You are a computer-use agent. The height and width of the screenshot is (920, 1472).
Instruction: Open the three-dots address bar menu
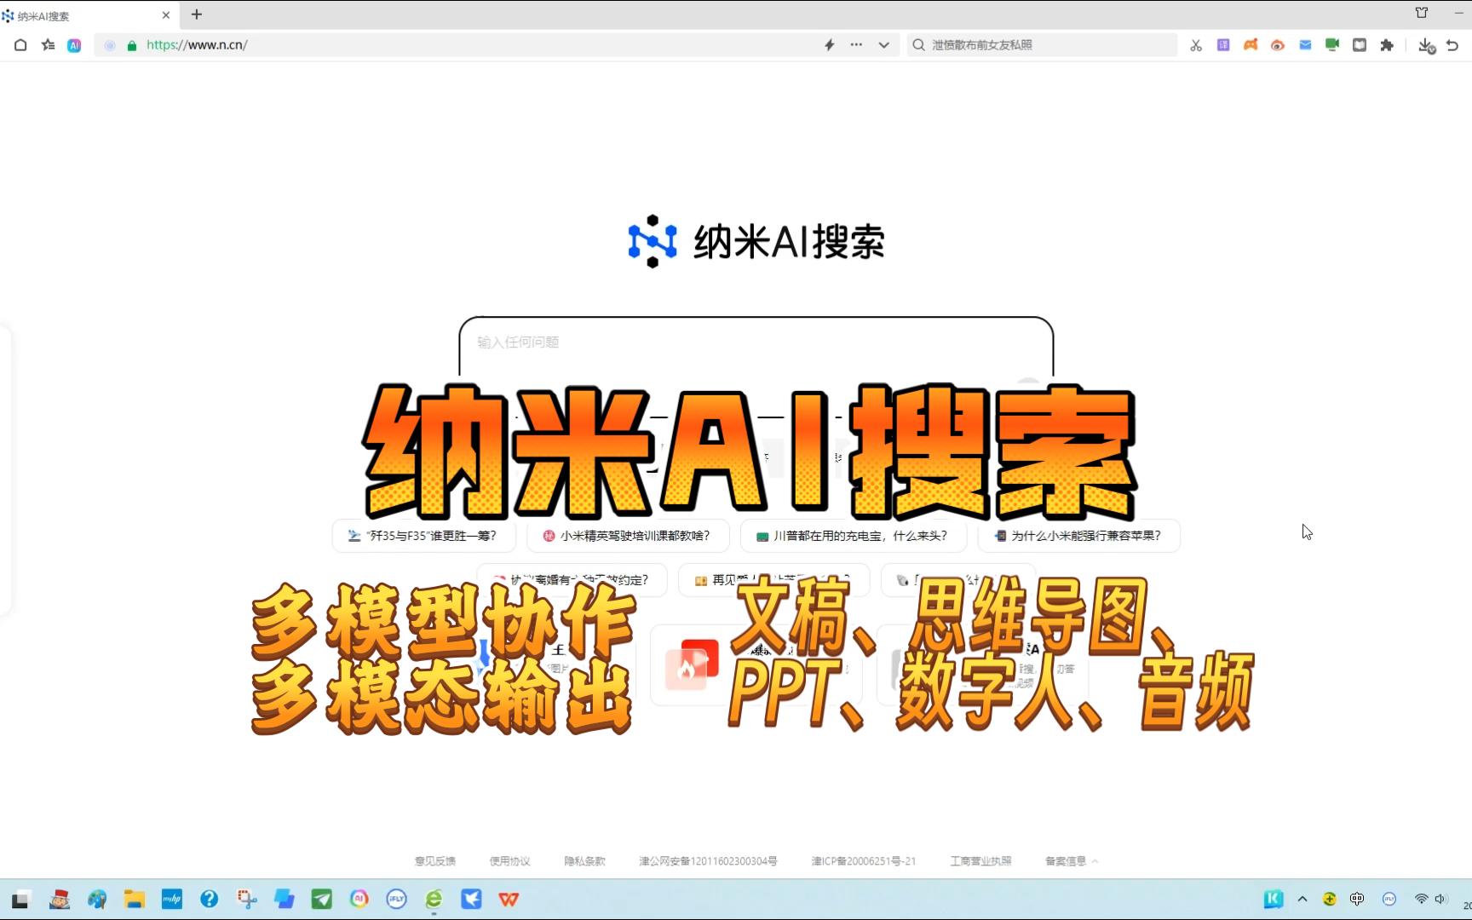point(856,45)
